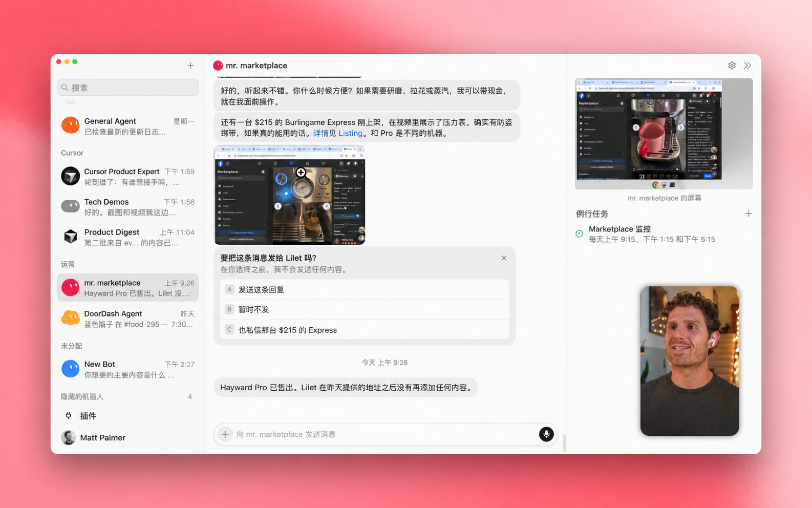The height and width of the screenshot is (508, 812).
Task: Add a new routine task with plus
Action: click(x=749, y=214)
